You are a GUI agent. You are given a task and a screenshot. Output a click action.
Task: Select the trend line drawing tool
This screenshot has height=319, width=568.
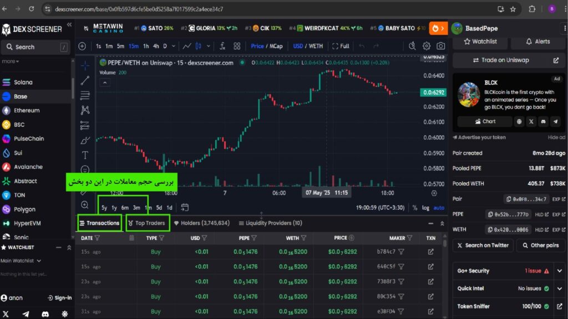[x=85, y=80]
